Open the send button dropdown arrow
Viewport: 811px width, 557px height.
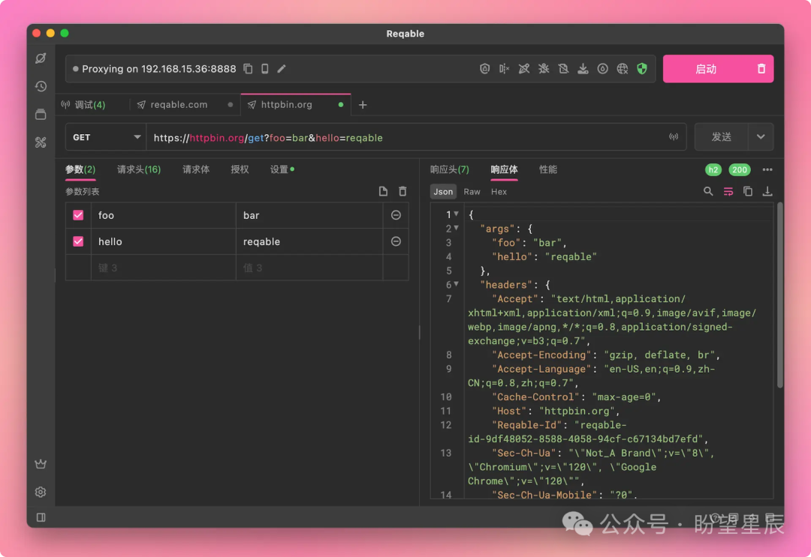click(761, 137)
